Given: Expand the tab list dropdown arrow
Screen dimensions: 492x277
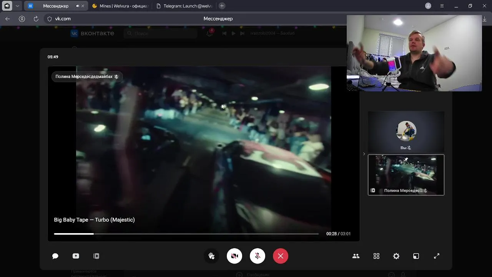Looking at the screenshot, I should (17, 6).
